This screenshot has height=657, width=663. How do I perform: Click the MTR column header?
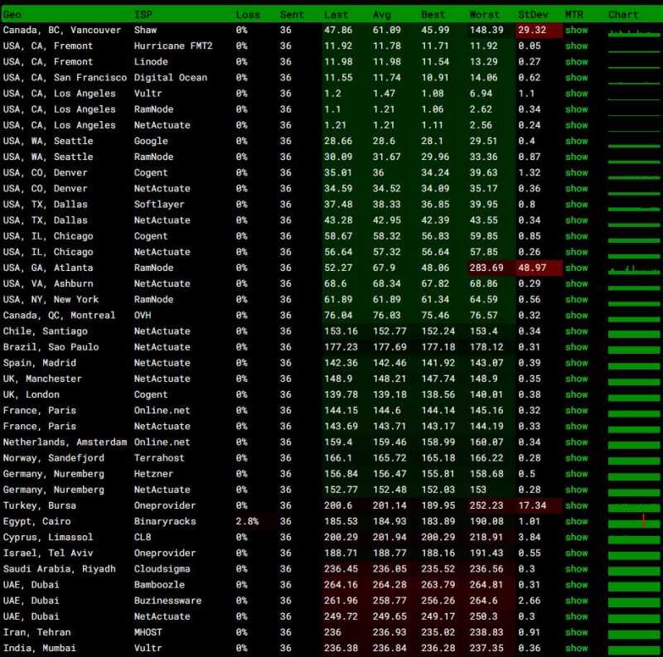point(573,15)
